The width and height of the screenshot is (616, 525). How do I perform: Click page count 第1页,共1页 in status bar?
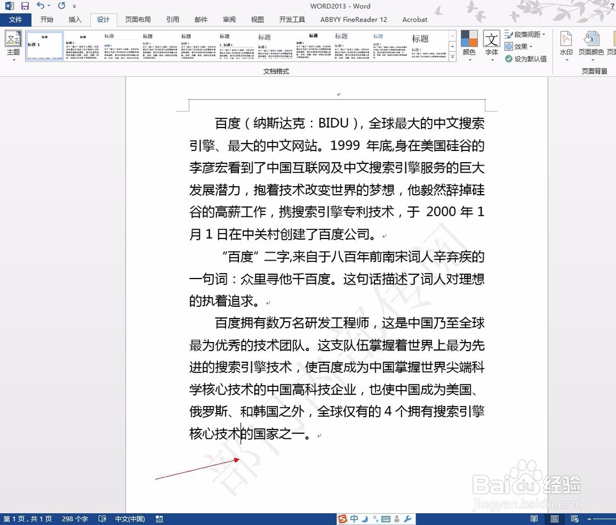coord(28,519)
